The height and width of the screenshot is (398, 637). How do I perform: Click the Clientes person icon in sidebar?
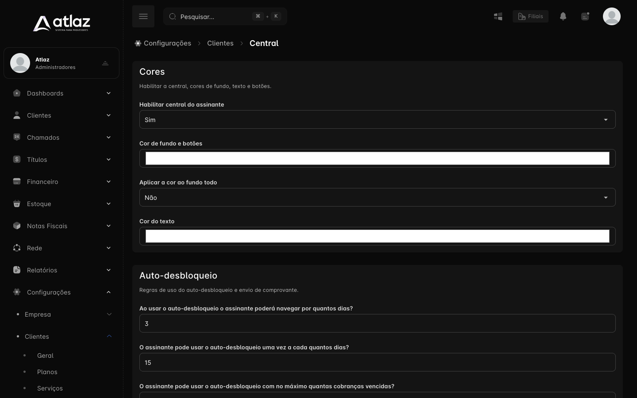pyautogui.click(x=17, y=115)
